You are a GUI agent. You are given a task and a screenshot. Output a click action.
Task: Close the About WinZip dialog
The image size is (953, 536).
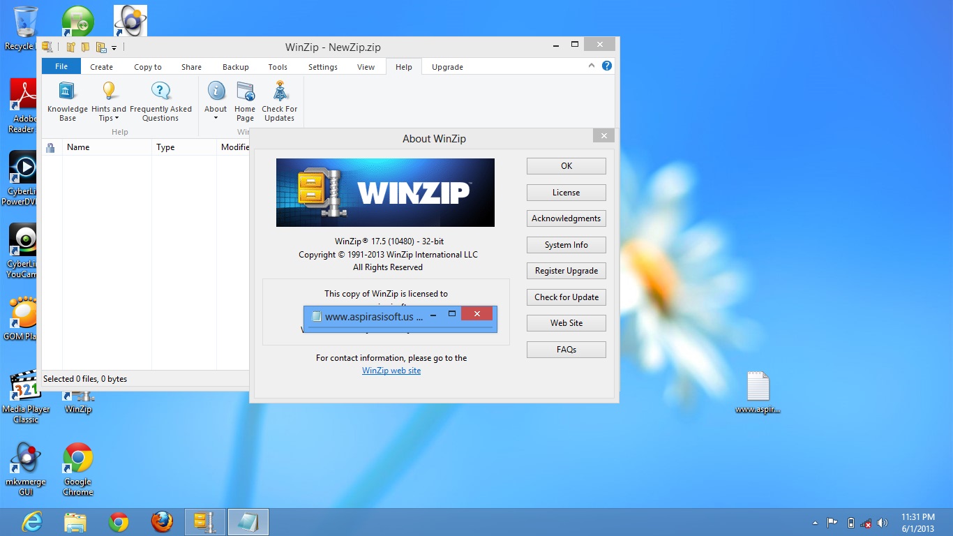604,136
